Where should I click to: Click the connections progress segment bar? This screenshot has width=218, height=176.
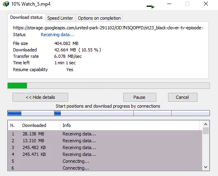coord(108,113)
